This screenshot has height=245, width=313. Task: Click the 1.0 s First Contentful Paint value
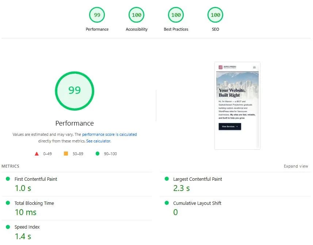(x=23, y=188)
